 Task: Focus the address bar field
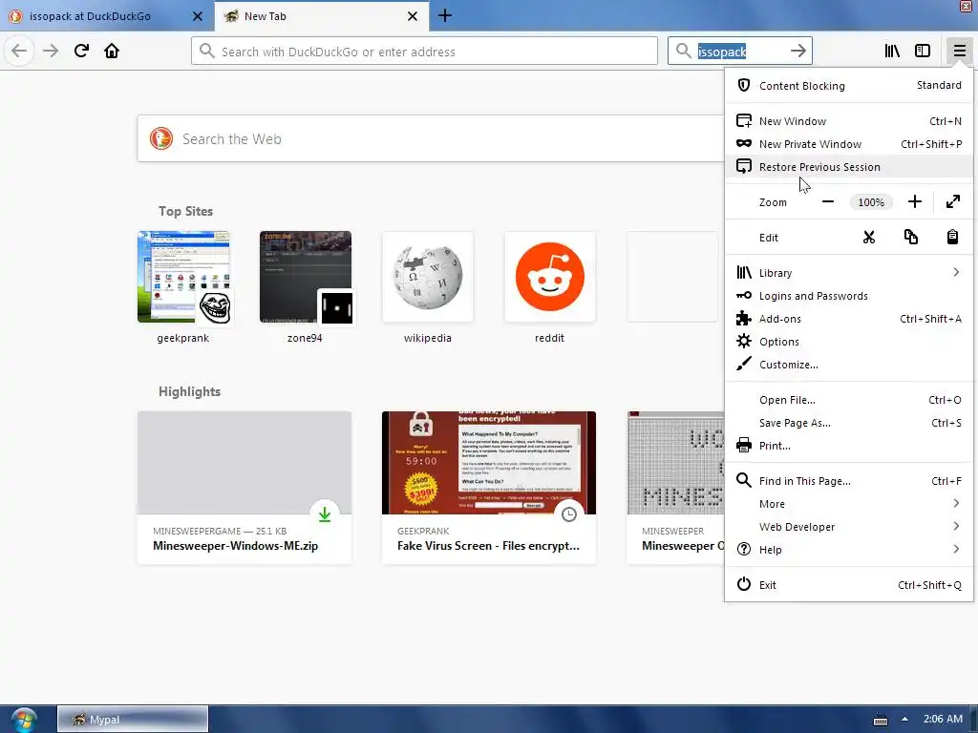click(424, 52)
